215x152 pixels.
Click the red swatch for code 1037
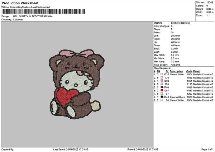click(162, 90)
